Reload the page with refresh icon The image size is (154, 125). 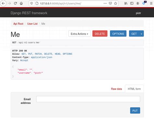tap(15, 3)
